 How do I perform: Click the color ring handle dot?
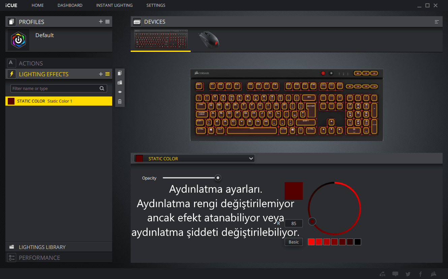[x=312, y=221]
